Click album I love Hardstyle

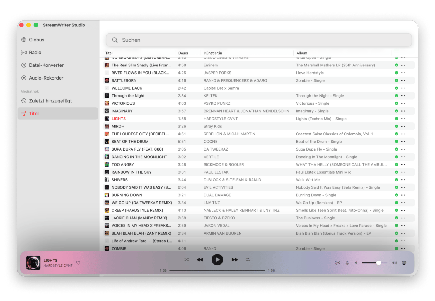click(310, 73)
